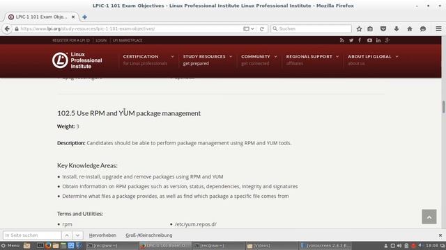
Task: Open the LPI Marketplace link
Action: [128, 40]
